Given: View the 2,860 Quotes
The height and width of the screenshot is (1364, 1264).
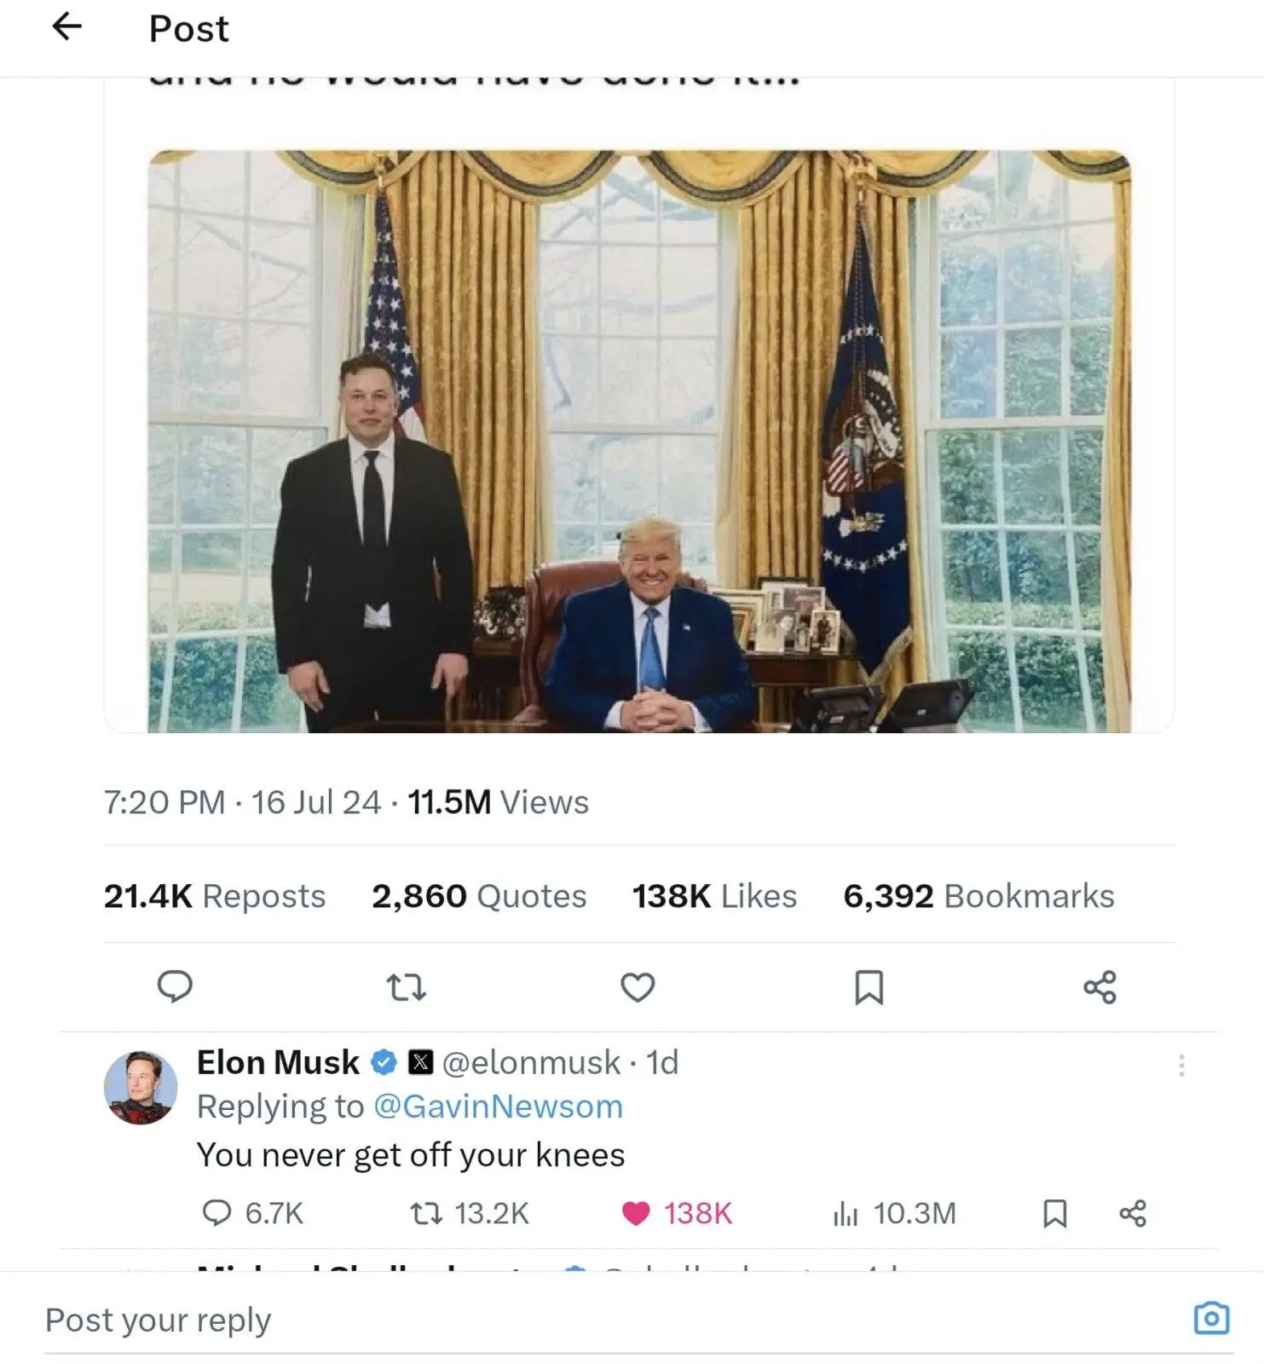Looking at the screenshot, I should pos(479,896).
